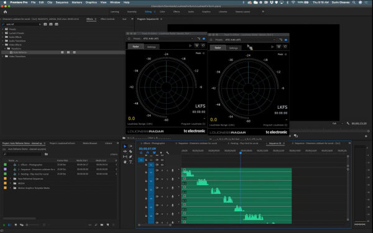The height and width of the screenshot is (233, 373).
Task: Select the Type tool
Action: click(x=131, y=162)
